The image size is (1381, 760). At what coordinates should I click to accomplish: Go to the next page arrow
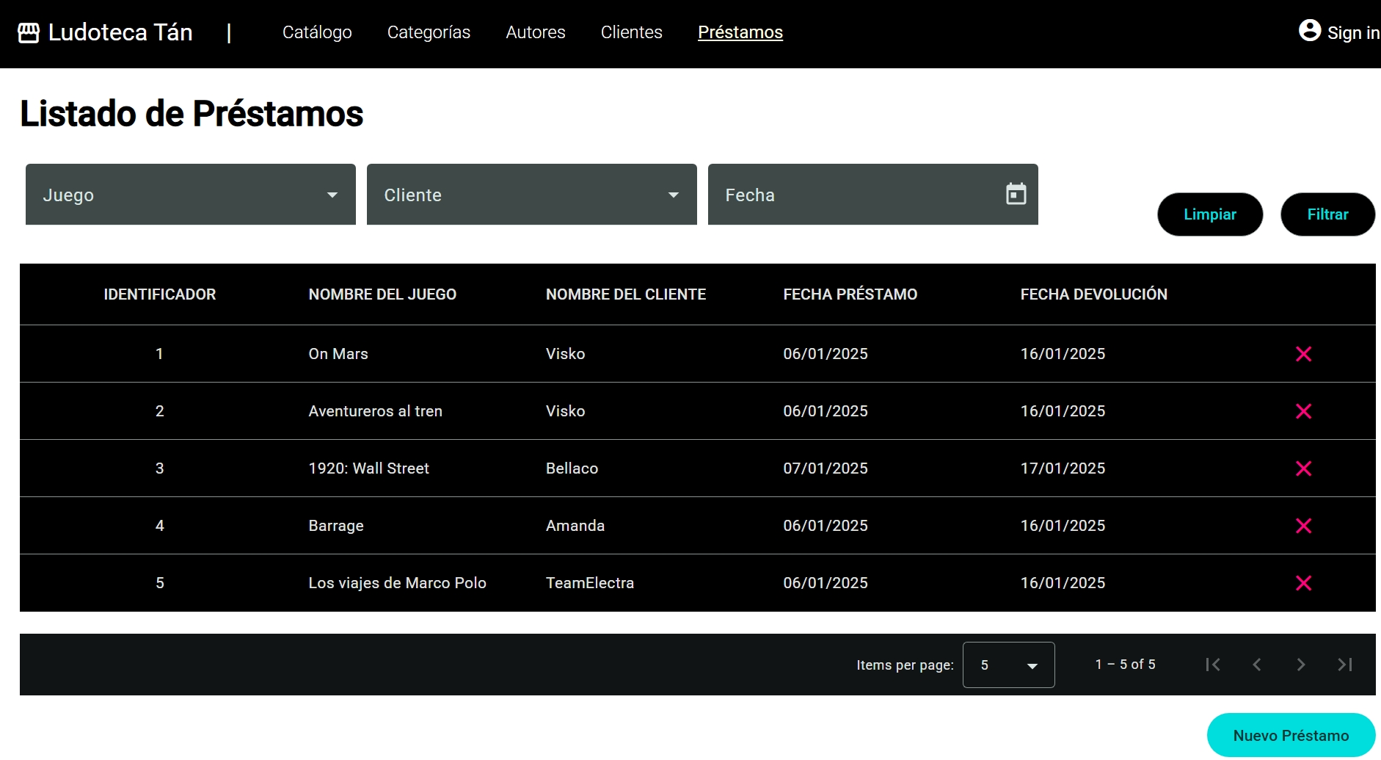(x=1300, y=665)
